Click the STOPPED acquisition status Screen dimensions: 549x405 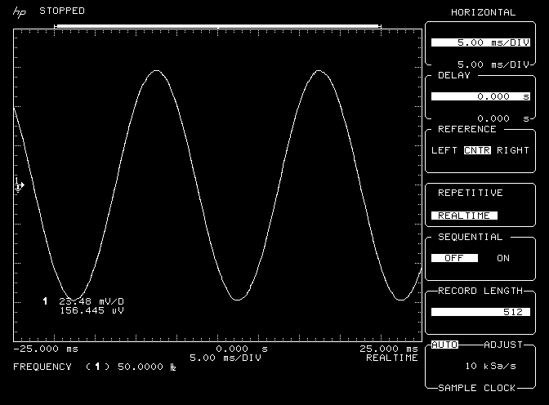point(62,11)
